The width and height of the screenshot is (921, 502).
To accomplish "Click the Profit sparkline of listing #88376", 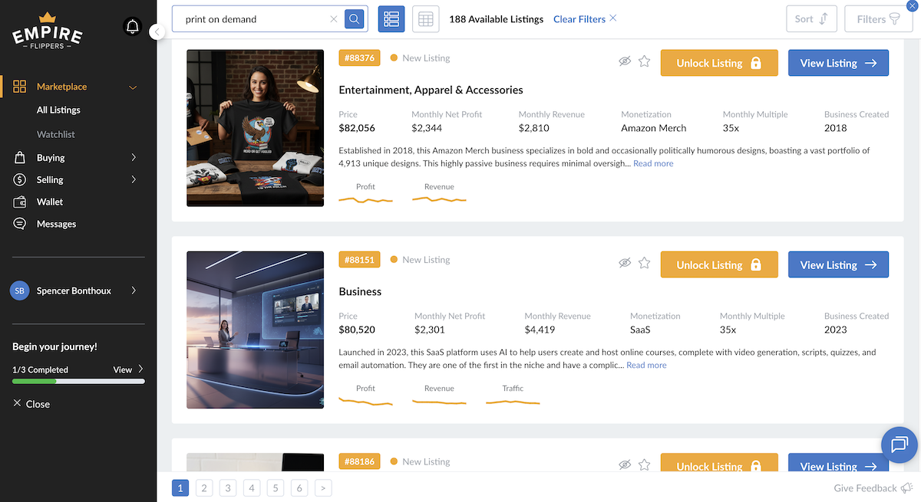I will click(x=365, y=200).
